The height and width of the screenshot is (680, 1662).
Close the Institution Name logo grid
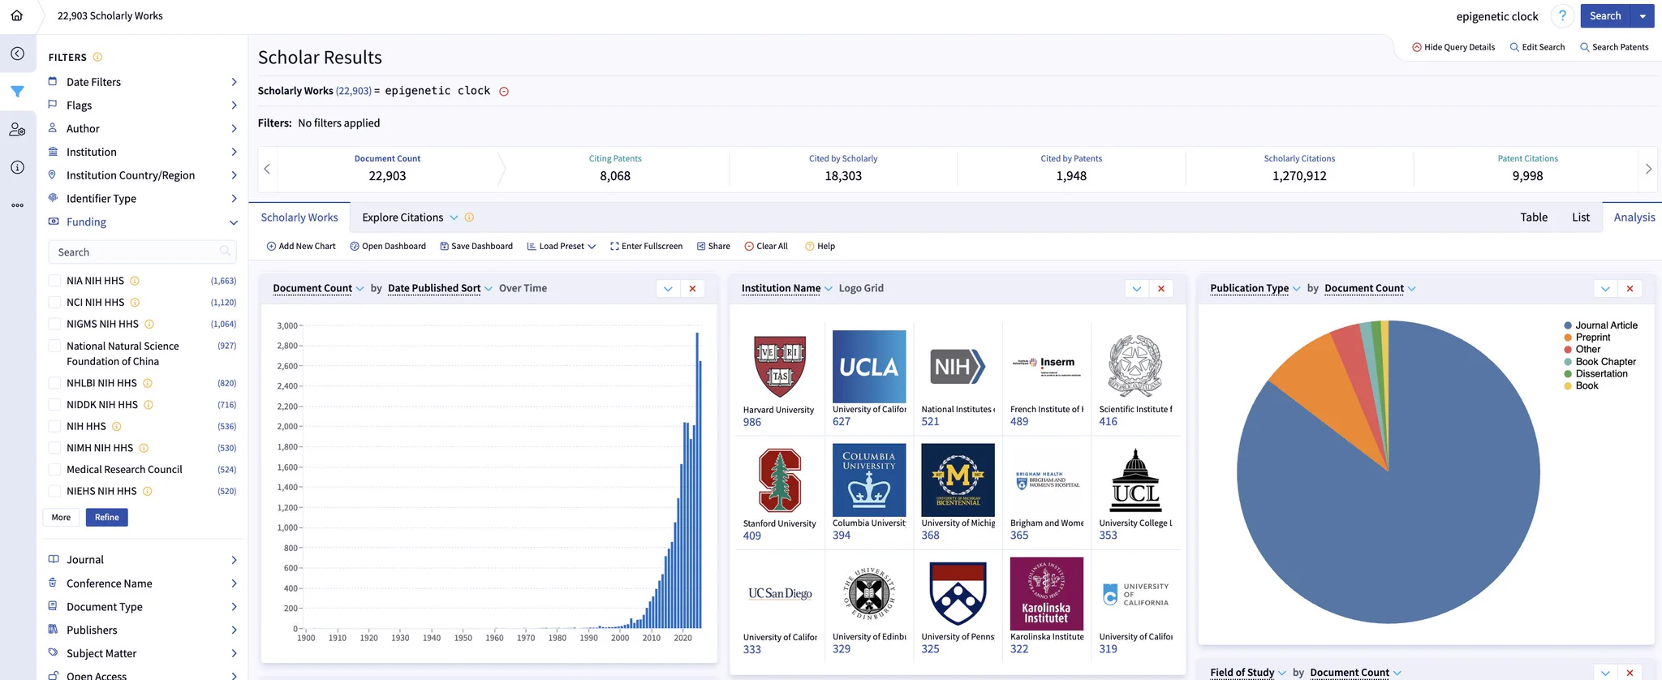point(1161,289)
